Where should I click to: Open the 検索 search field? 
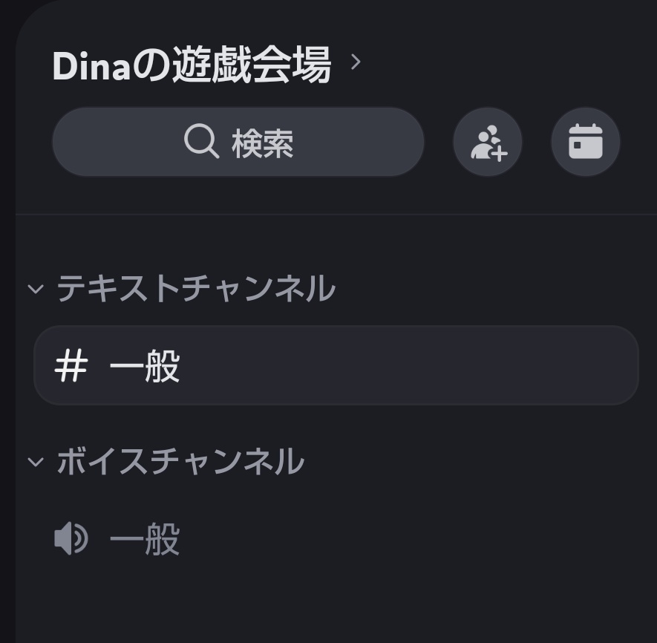(x=238, y=142)
